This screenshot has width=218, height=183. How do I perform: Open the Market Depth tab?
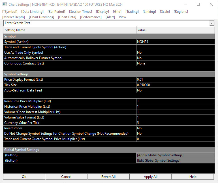coord(13,17)
